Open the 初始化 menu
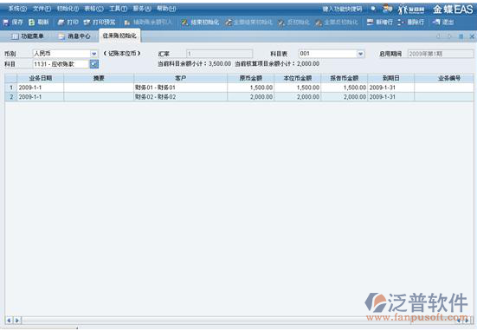This screenshot has width=477, height=331. coord(68,9)
